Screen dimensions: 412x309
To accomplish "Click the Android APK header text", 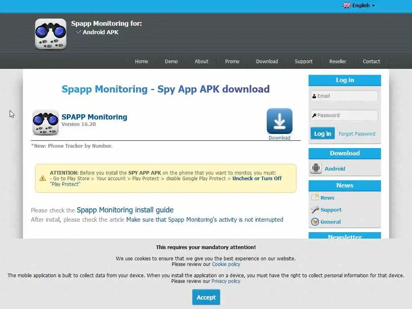I will 101,32.
